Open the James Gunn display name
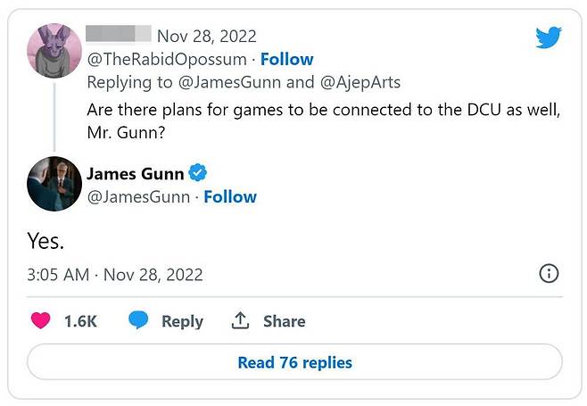Image resolution: width=587 pixels, height=406 pixels. [135, 172]
